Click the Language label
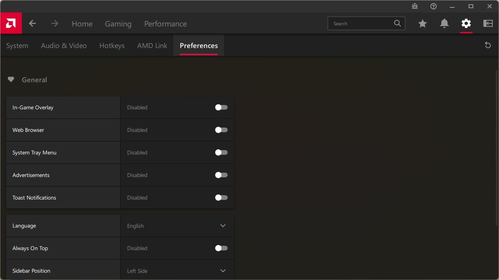The image size is (499, 280). 24,226
